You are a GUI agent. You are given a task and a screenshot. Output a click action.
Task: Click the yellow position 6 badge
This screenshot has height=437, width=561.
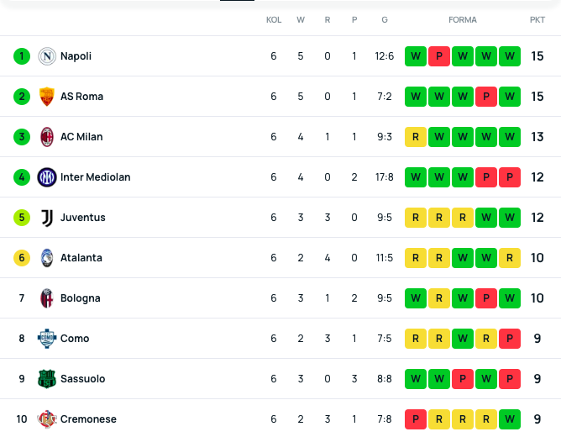coord(22,258)
